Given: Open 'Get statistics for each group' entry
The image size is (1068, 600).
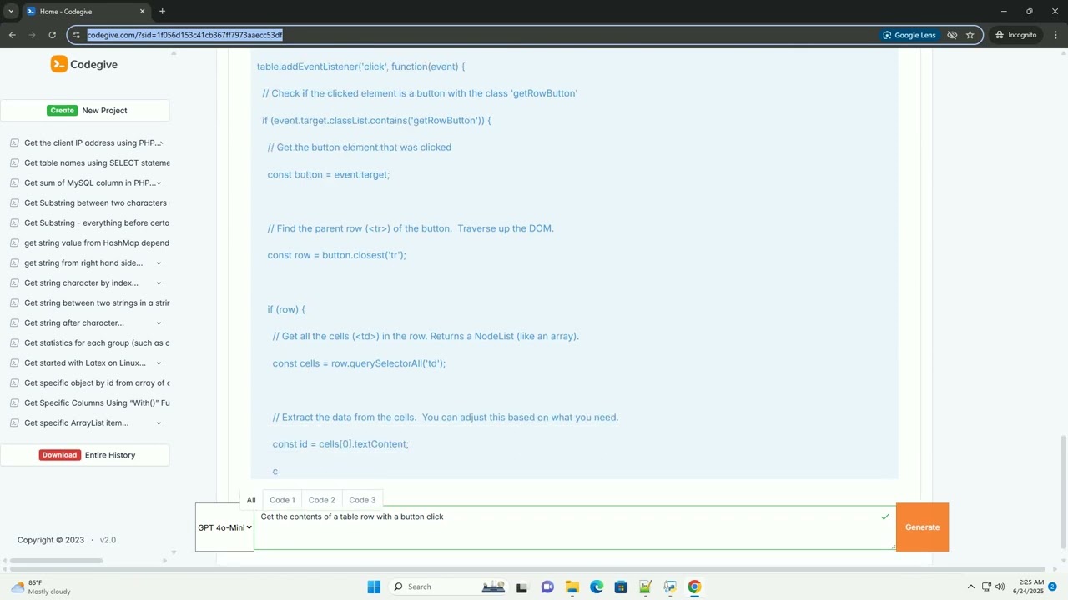Looking at the screenshot, I should coord(97,342).
